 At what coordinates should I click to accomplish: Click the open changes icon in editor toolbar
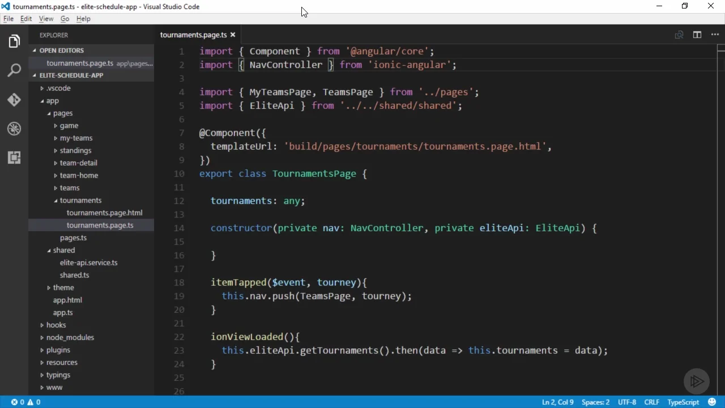(679, 35)
